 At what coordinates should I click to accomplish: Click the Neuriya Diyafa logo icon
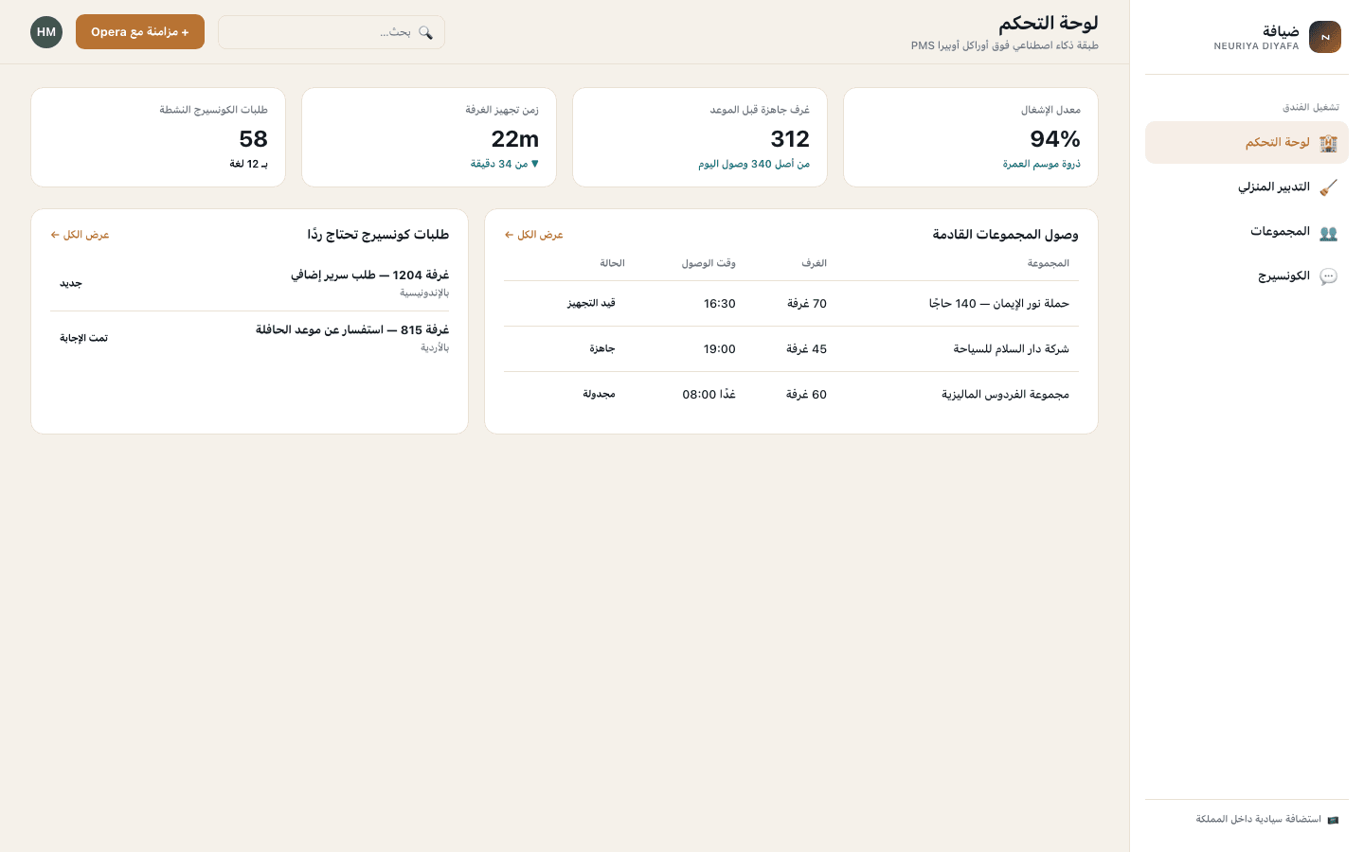[x=1324, y=37]
